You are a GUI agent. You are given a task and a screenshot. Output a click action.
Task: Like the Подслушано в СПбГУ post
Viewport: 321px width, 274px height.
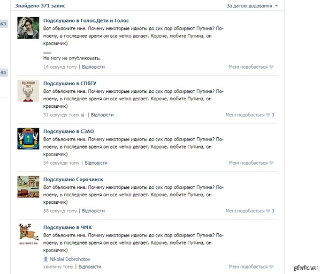click(x=250, y=115)
